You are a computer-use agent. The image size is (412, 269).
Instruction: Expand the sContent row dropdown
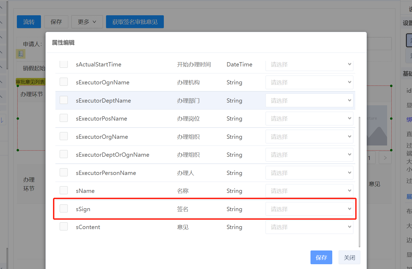click(x=309, y=227)
